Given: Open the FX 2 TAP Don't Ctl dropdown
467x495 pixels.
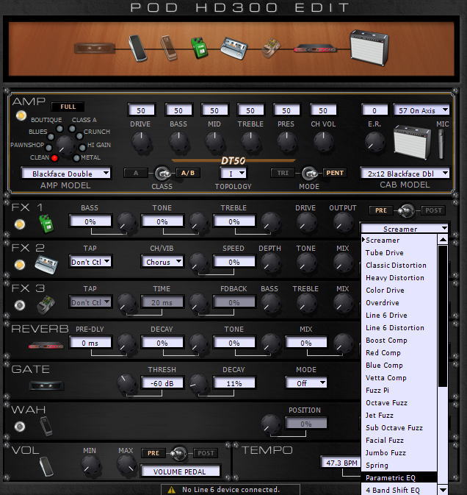Looking at the screenshot, I should click(x=90, y=262).
